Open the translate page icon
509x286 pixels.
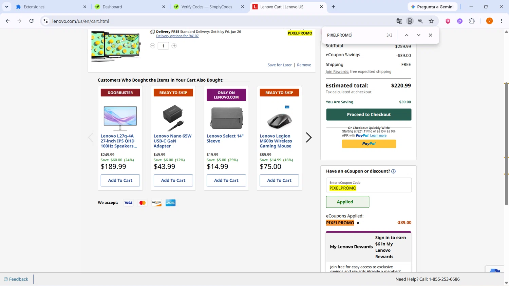[399, 21]
